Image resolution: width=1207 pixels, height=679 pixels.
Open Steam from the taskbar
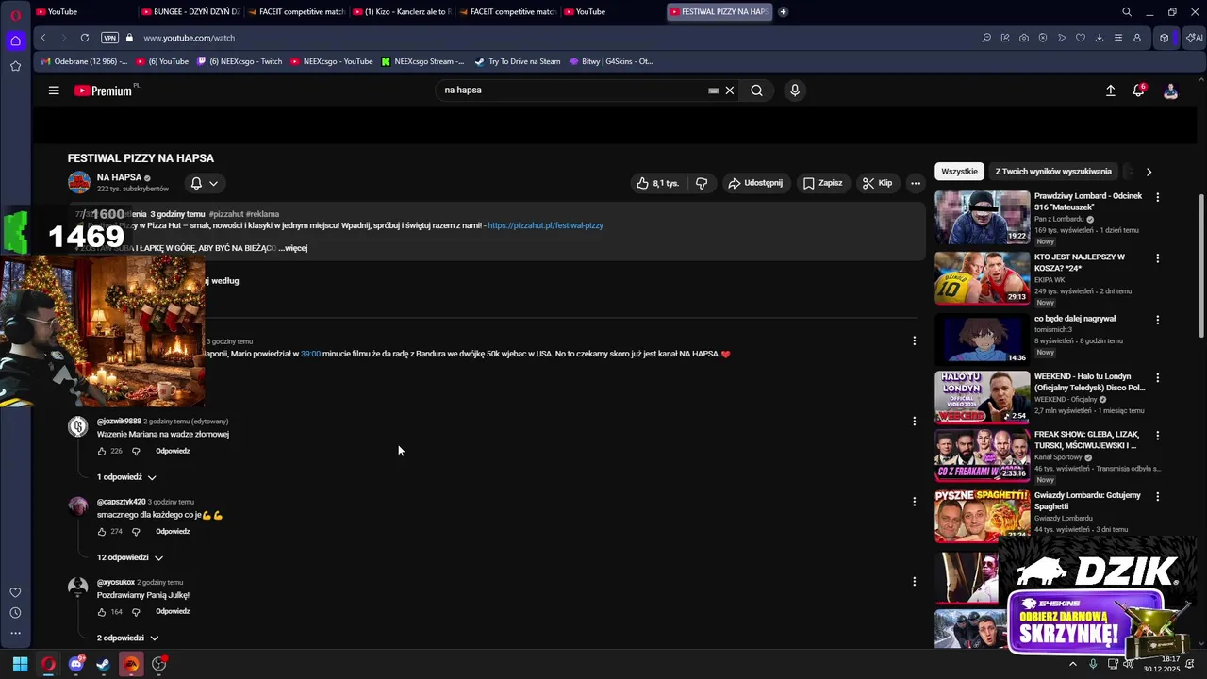104,664
